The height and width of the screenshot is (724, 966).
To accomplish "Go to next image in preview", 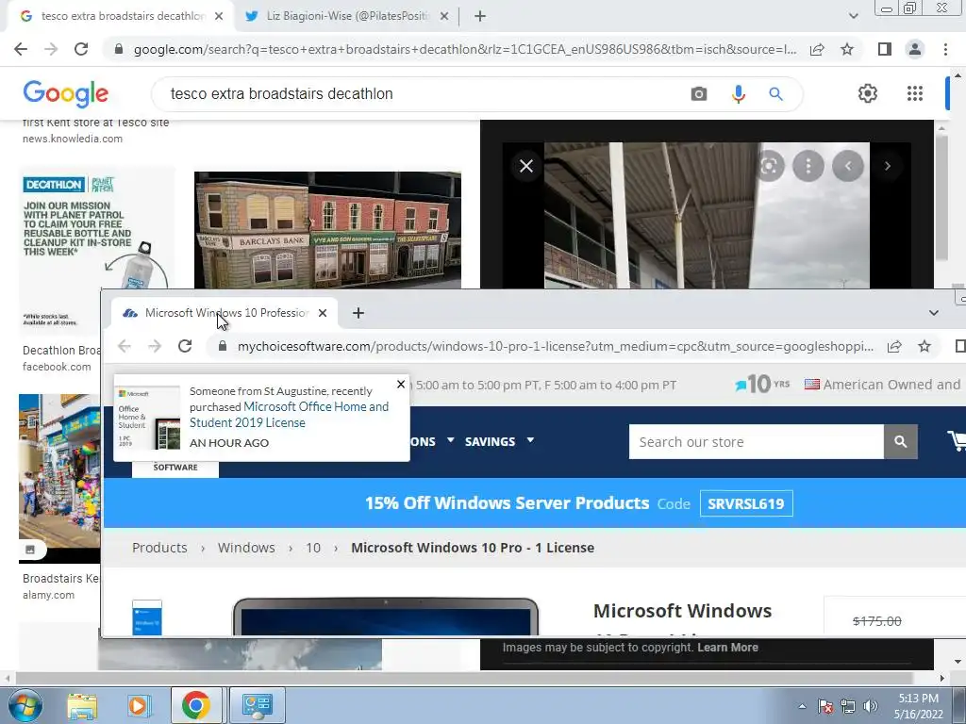I will (x=887, y=166).
